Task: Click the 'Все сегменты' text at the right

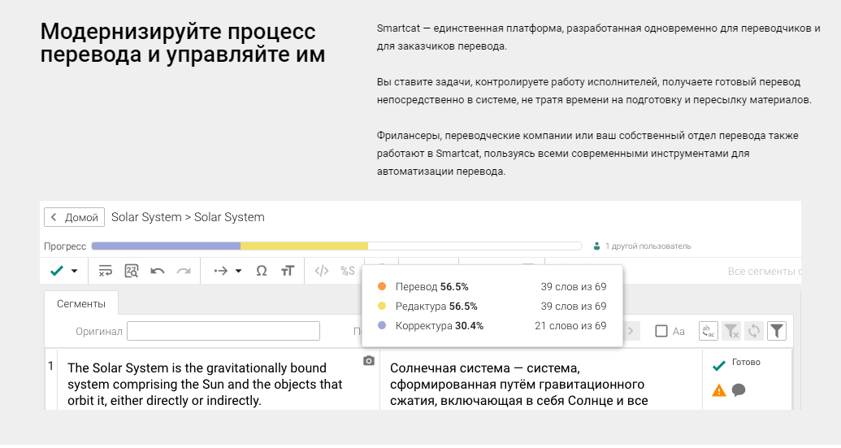Action: (765, 272)
